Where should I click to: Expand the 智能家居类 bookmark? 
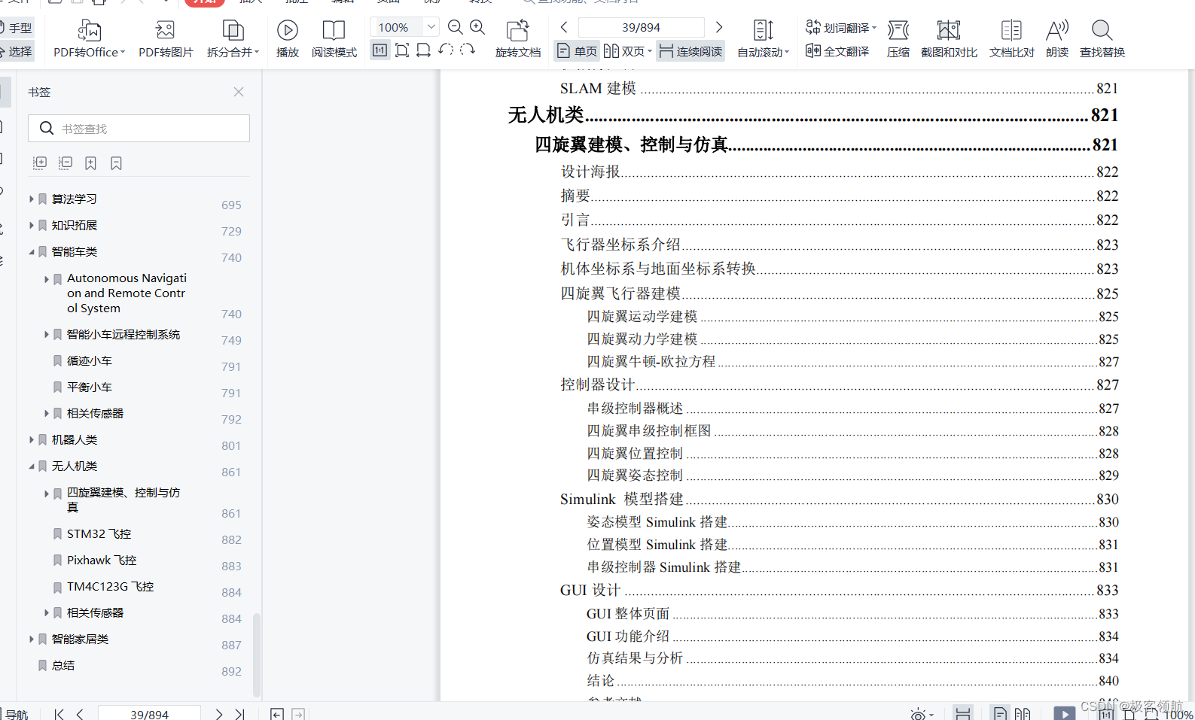pyautogui.click(x=32, y=639)
